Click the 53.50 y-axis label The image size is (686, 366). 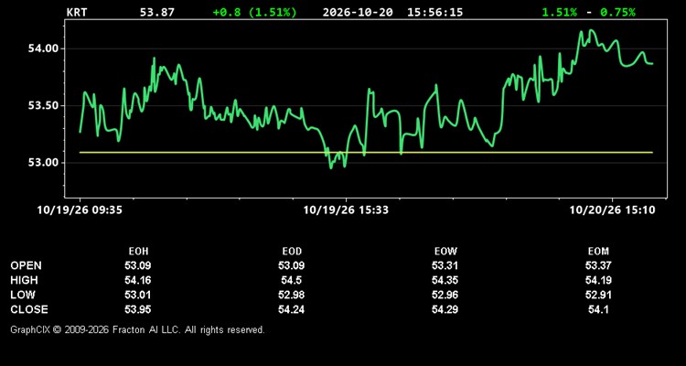[x=43, y=105]
